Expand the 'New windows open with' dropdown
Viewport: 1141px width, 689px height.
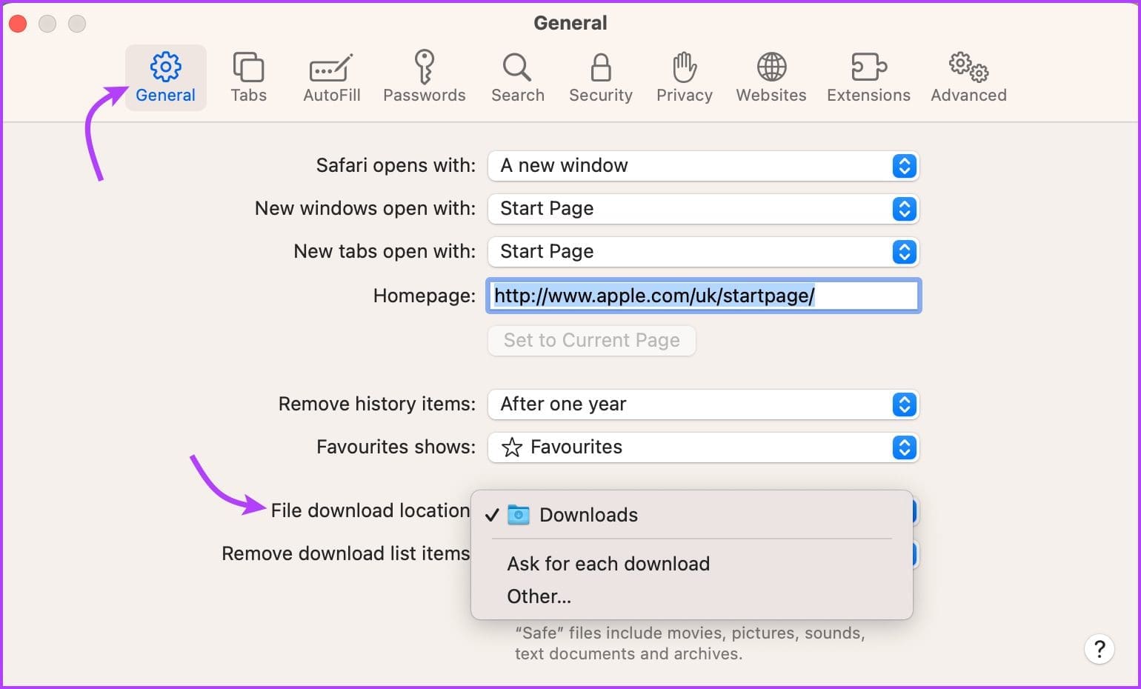703,208
